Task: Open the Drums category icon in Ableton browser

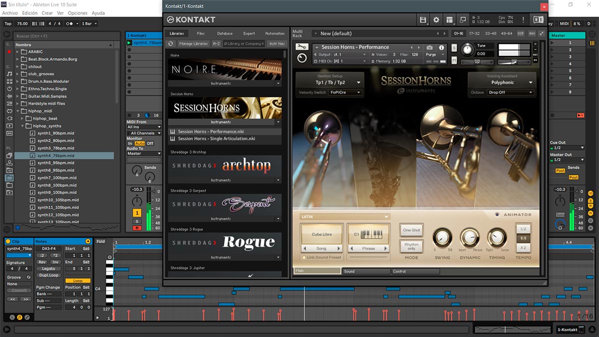Action: click(9, 81)
